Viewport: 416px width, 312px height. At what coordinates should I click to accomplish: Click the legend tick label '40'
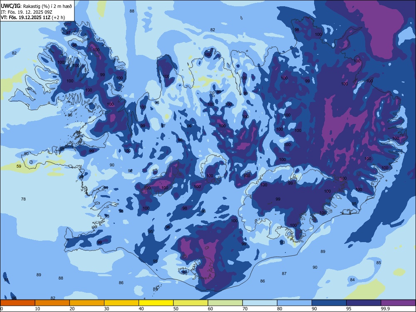[x=141, y=309]
